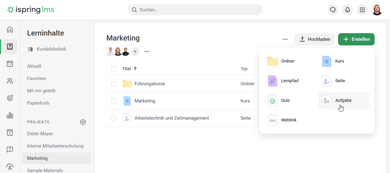The image size is (390, 173).
Task: Check the box next to Führungskurse
Action: pos(114,84)
